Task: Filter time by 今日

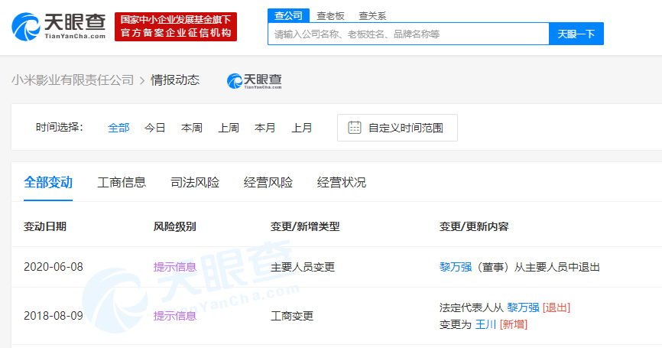Action: (155, 128)
